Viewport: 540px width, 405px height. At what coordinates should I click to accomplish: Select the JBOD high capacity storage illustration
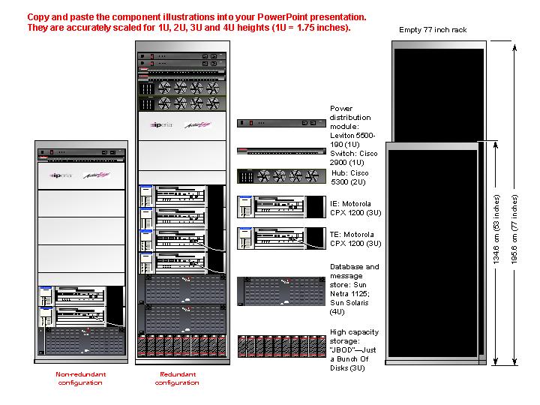coord(281,346)
